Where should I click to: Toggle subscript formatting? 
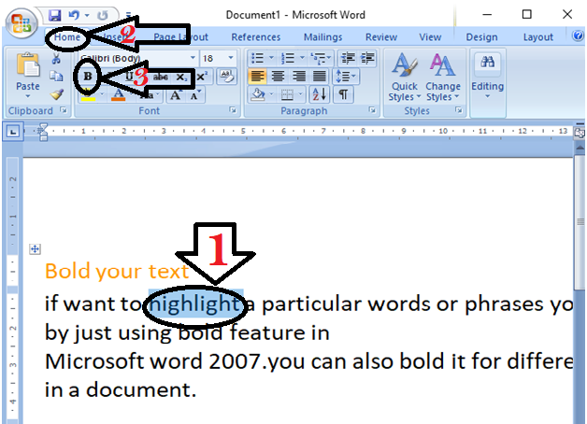(x=181, y=77)
